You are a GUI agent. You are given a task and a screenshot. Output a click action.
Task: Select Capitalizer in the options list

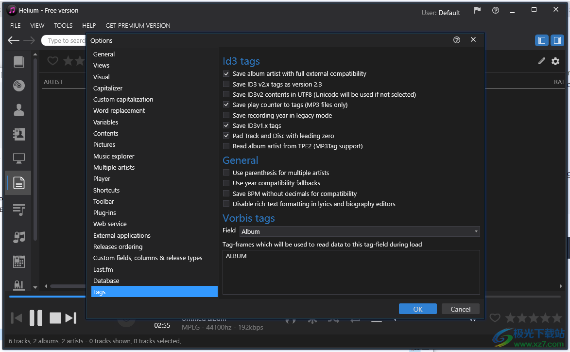tap(108, 88)
